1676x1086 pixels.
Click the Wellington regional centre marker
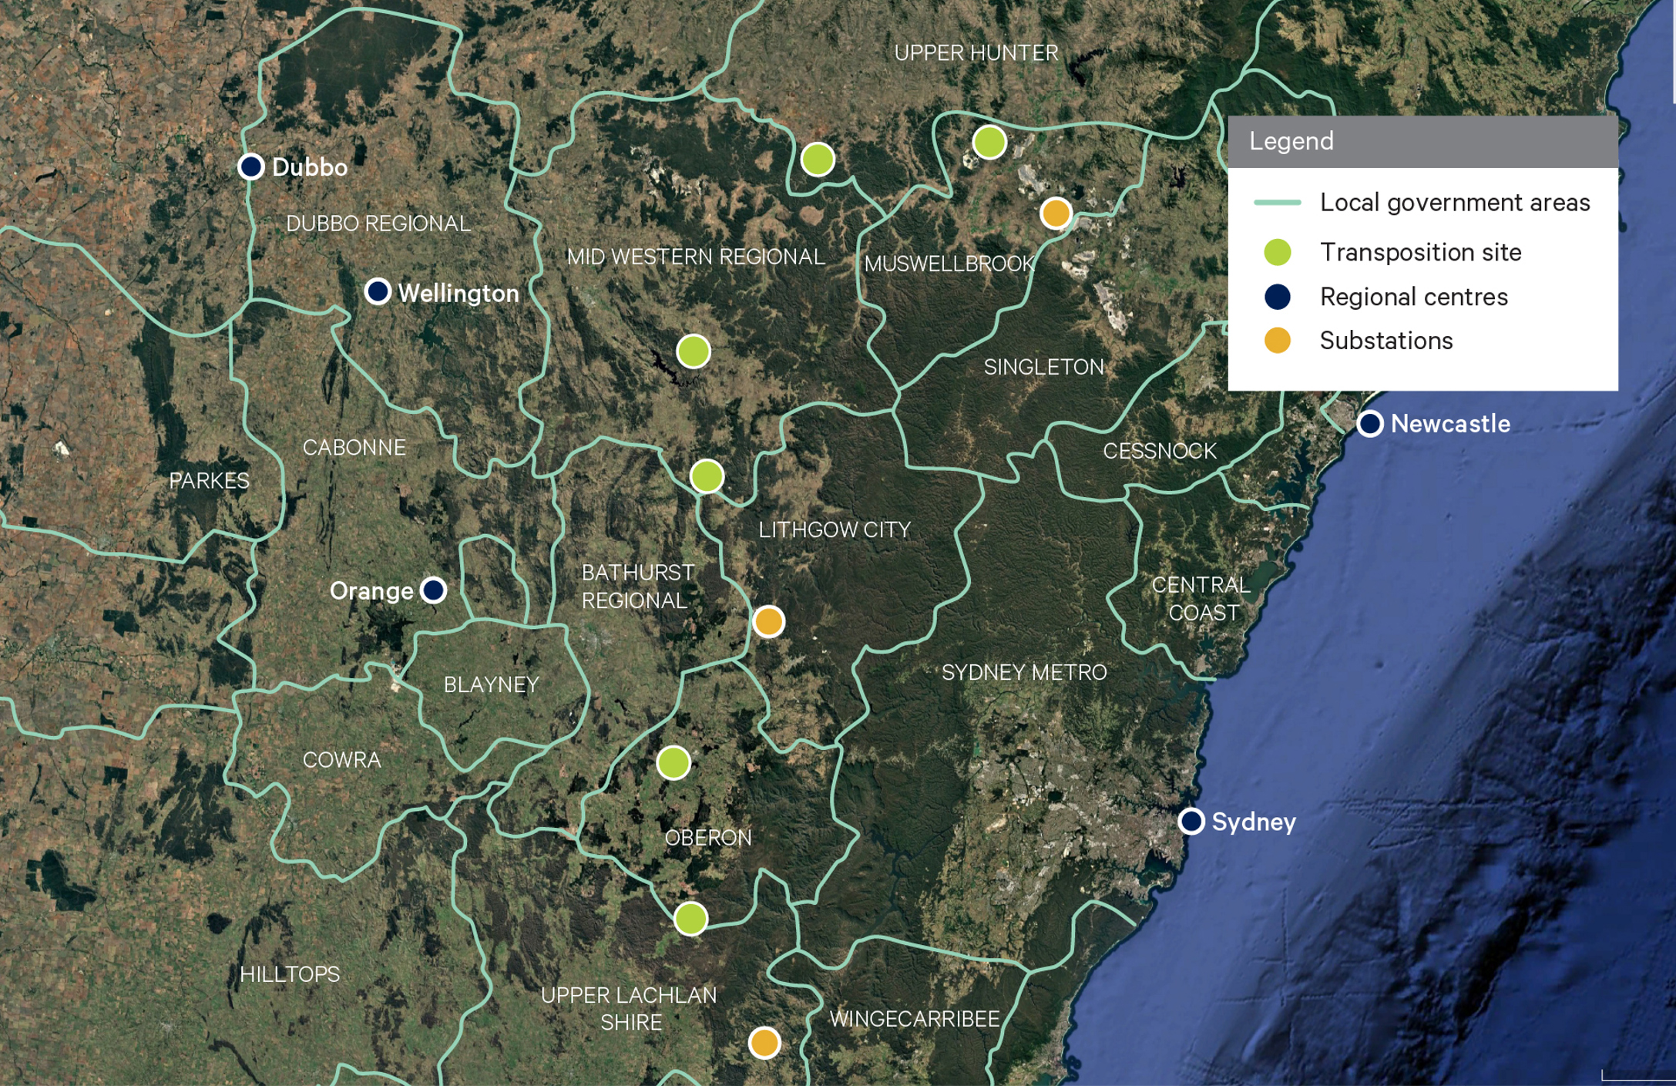click(378, 291)
